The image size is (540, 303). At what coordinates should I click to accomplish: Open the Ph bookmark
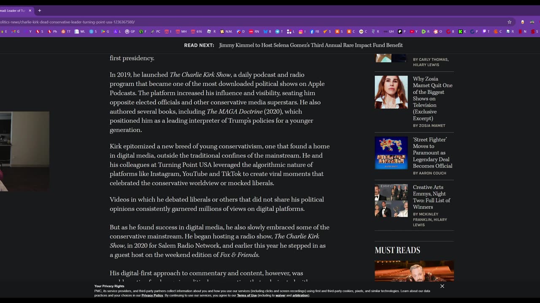[53, 32]
